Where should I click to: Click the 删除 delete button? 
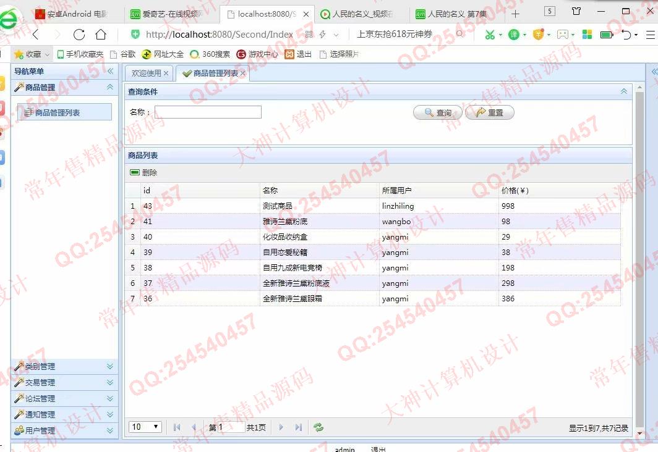(143, 173)
